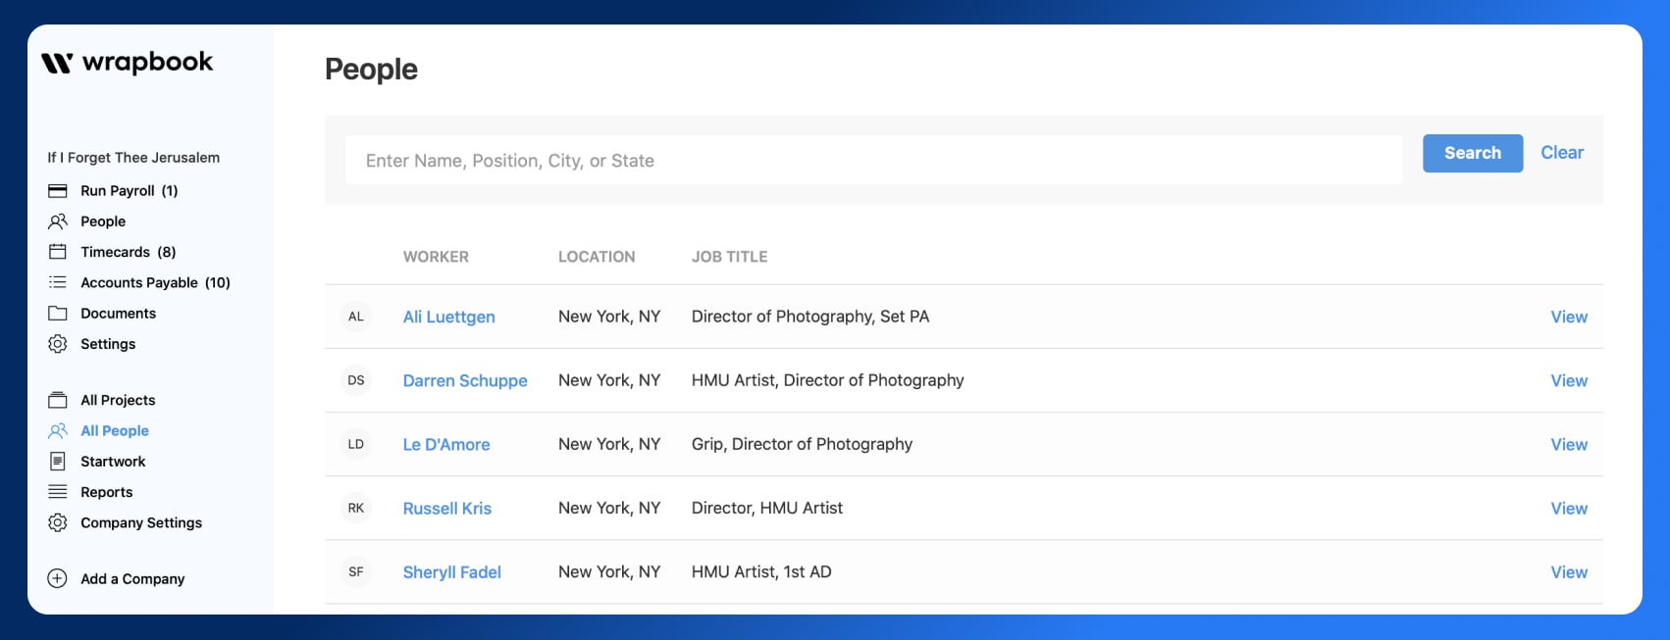Click the Clear link
The width and height of the screenshot is (1670, 640).
click(1561, 153)
